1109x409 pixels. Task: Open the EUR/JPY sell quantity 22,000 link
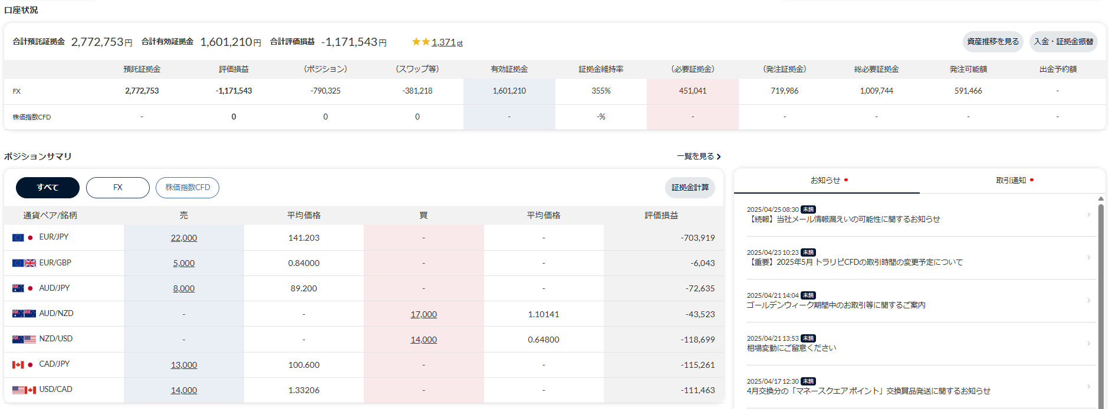click(x=184, y=238)
